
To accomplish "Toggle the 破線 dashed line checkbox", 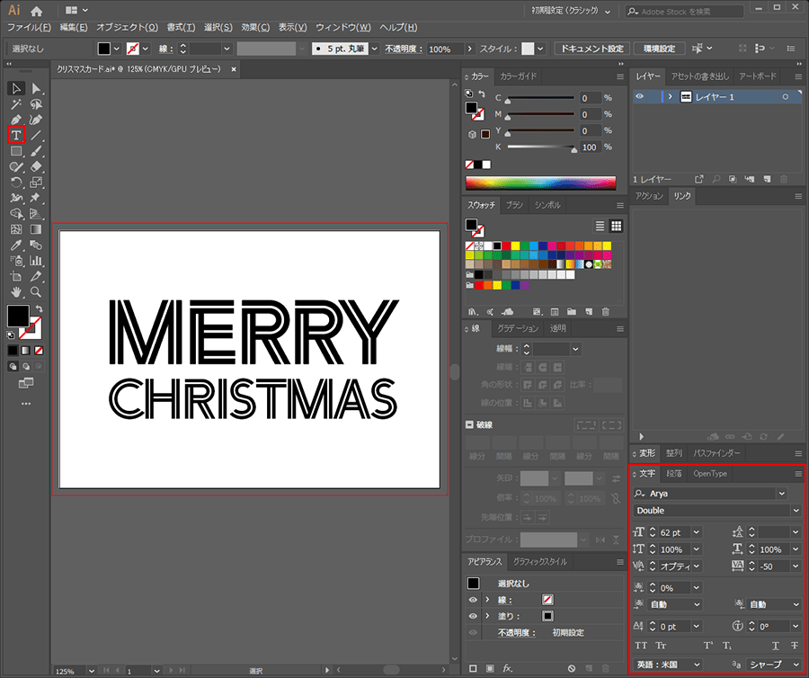I will (x=469, y=424).
